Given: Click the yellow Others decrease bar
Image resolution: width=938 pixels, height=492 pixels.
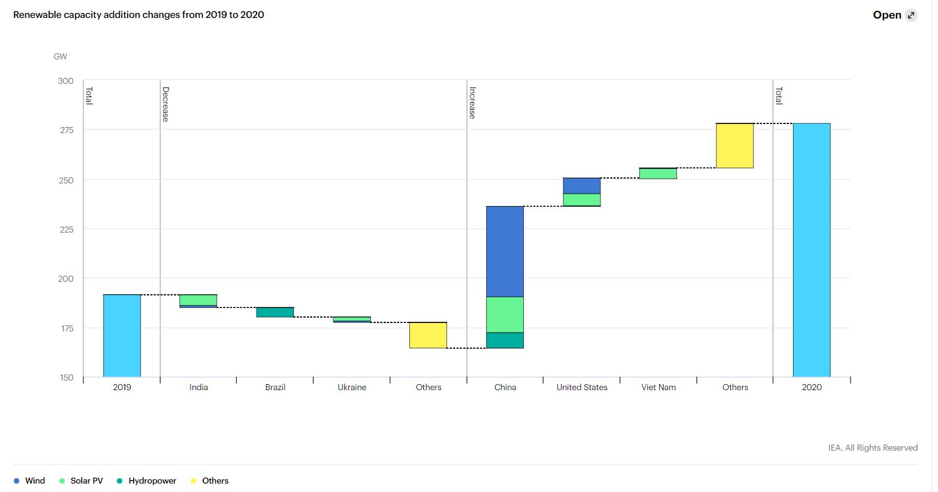Looking at the screenshot, I should coord(428,335).
